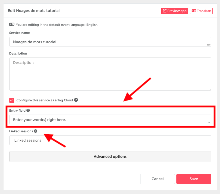Click inside the Description text area
This screenshot has height=194, width=220.
point(110,74)
